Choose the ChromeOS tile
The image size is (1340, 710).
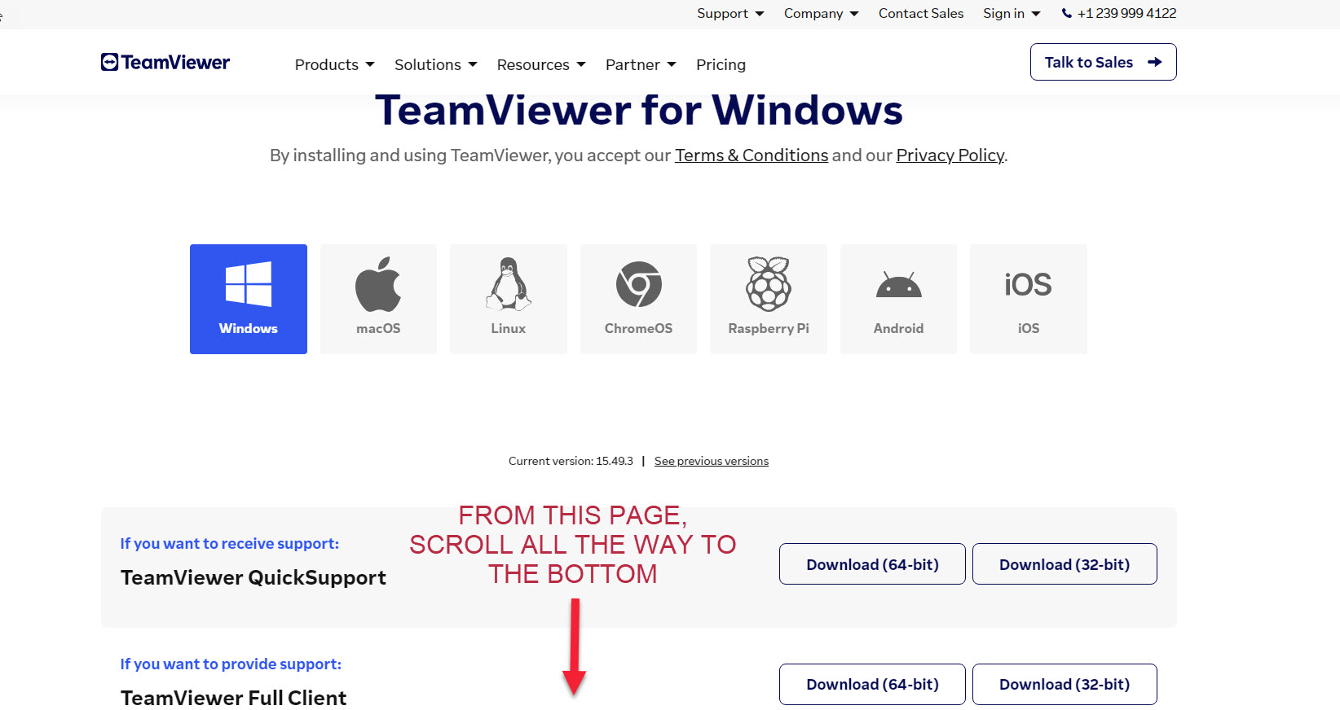[x=638, y=299]
